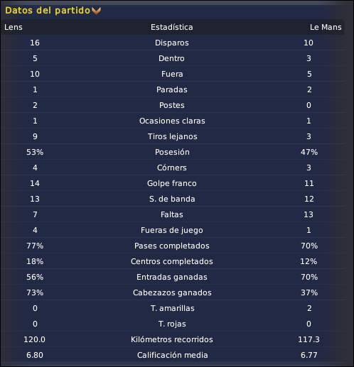The image size is (354, 367).
Task: Select the Disparos statistic row
Action: (x=173, y=43)
